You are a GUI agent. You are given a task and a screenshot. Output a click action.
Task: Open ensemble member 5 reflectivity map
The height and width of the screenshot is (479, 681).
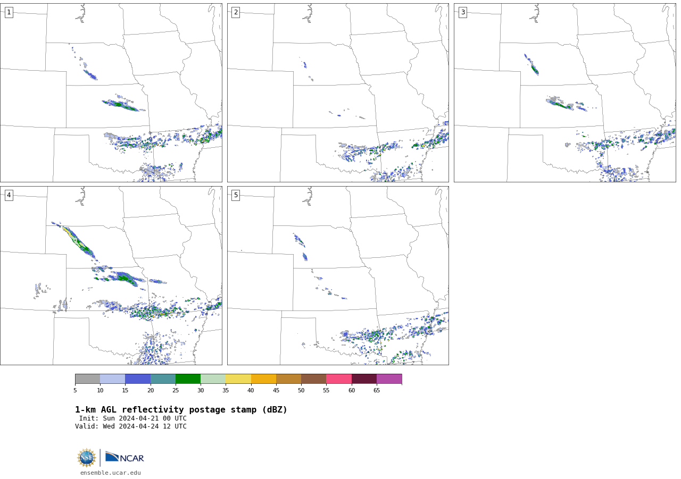tap(338, 275)
